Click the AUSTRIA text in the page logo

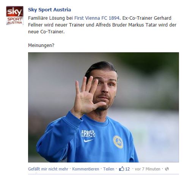(x=15, y=23)
